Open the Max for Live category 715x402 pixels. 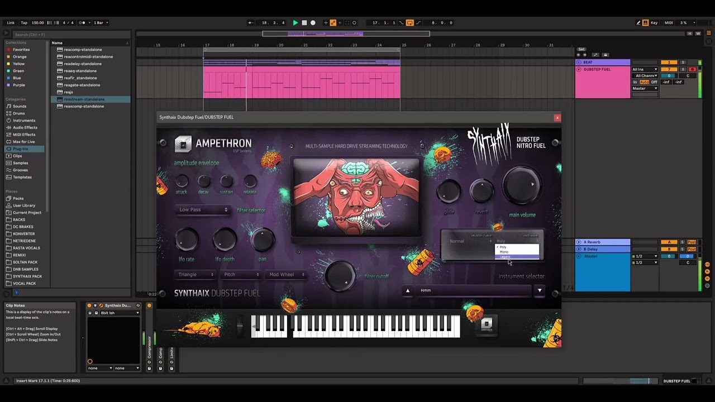tap(23, 142)
